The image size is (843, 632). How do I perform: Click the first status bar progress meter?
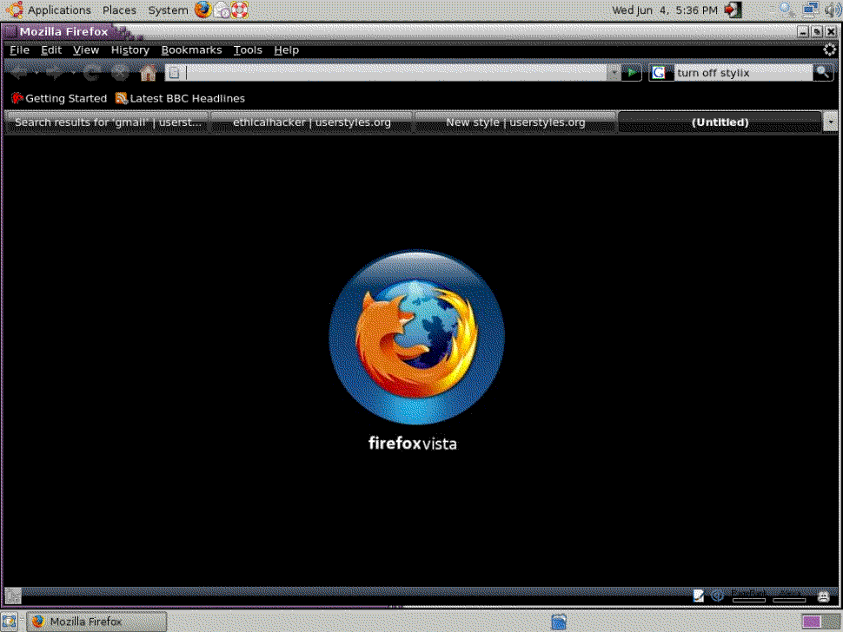point(749,600)
